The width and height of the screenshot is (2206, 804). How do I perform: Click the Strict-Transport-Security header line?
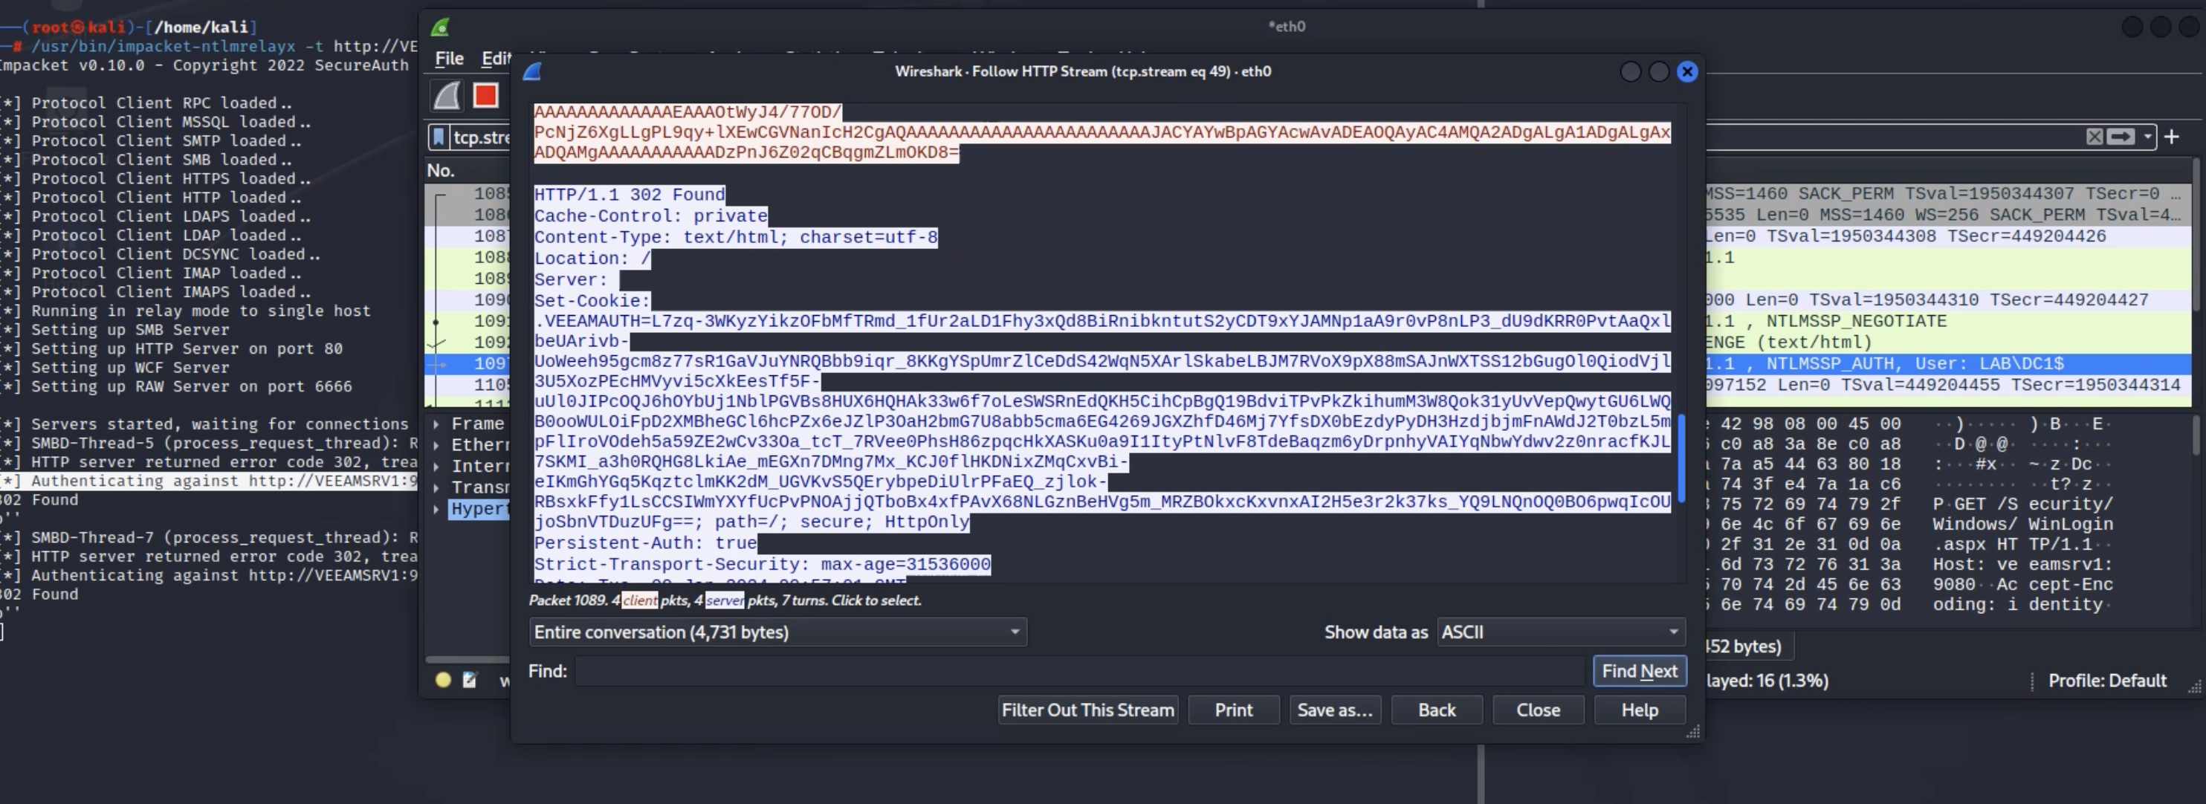(761, 564)
